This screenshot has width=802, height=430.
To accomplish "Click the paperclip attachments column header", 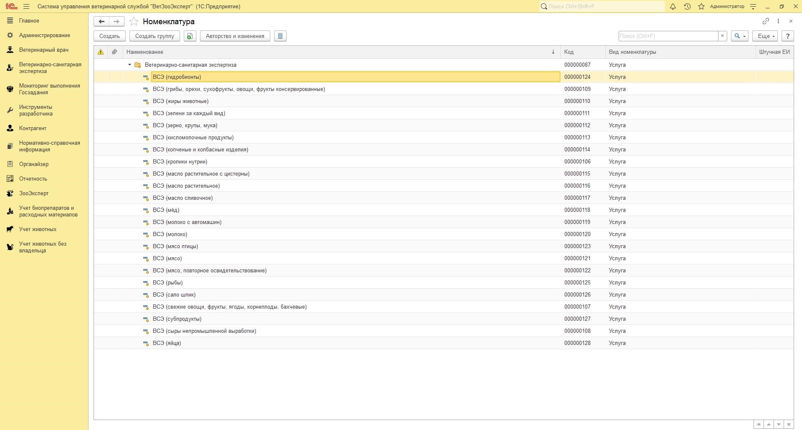I will (114, 52).
